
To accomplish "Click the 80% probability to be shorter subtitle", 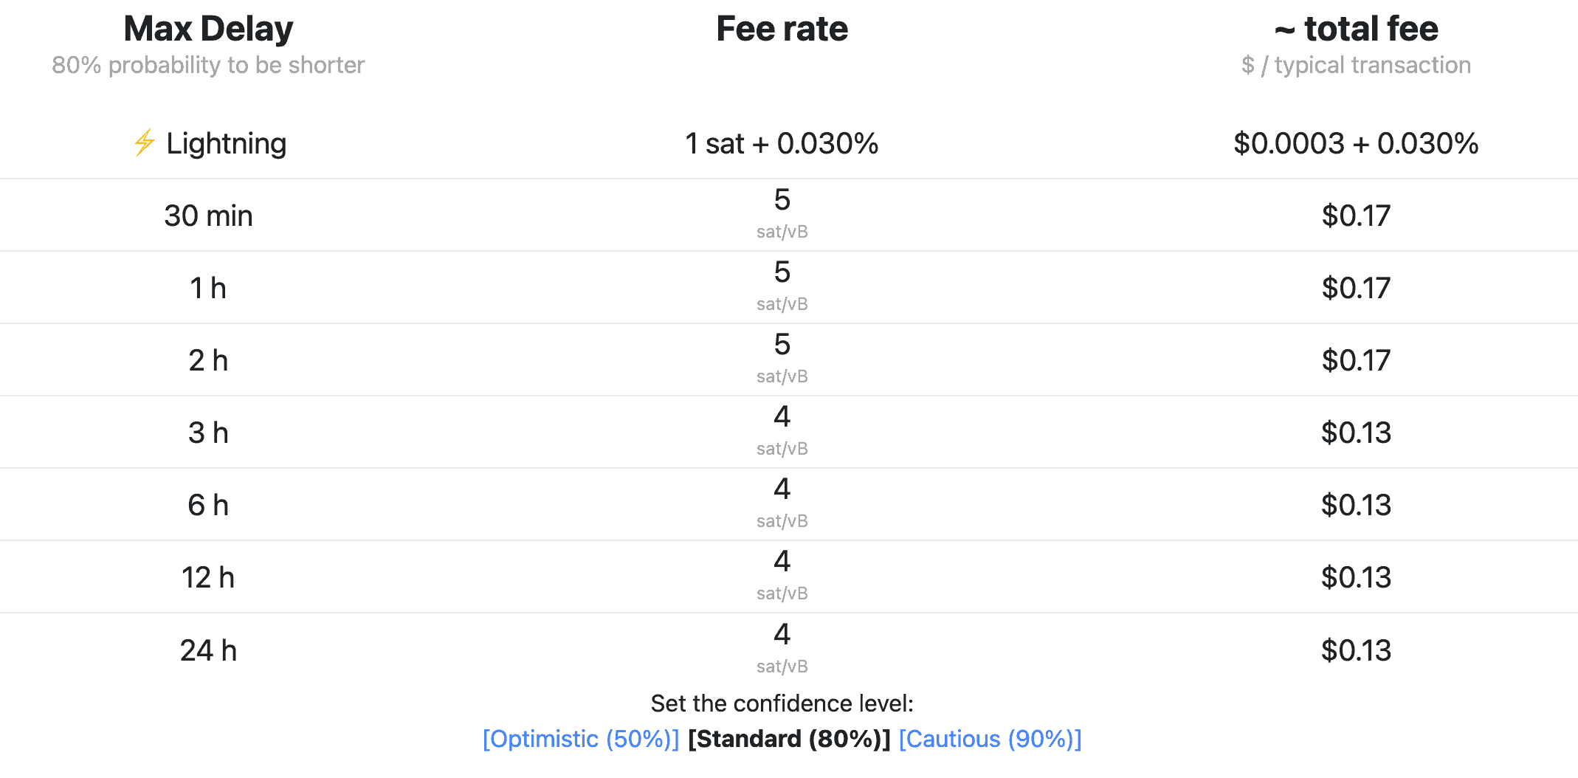I will (208, 65).
